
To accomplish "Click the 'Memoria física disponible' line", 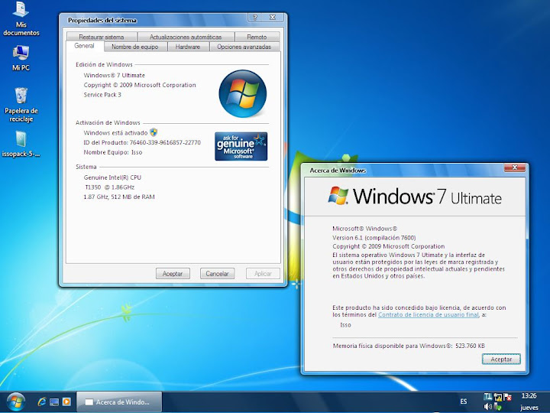I will (409, 346).
